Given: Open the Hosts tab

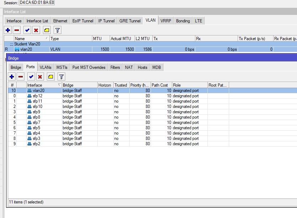Looking at the screenshot, I should click(142, 67).
